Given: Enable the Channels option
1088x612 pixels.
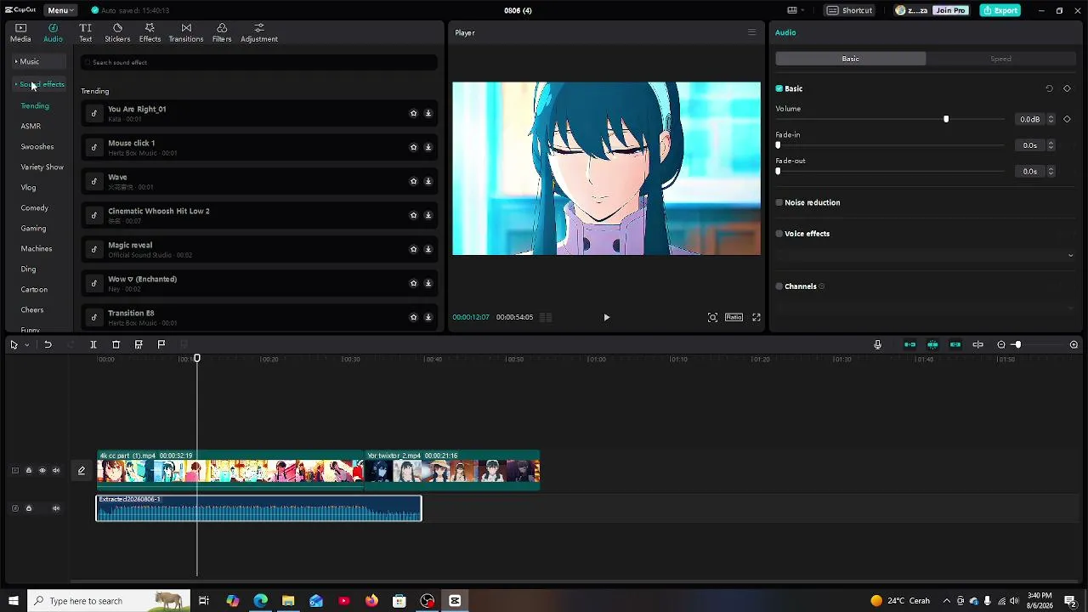Looking at the screenshot, I should pyautogui.click(x=779, y=286).
